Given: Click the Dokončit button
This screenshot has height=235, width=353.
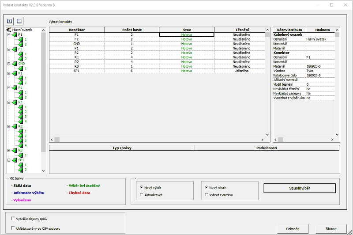Looking at the screenshot, I should click(x=293, y=229).
